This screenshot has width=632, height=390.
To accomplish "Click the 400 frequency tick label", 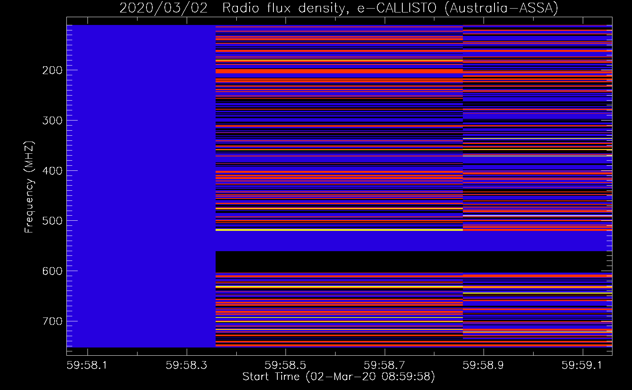I will tap(52, 171).
